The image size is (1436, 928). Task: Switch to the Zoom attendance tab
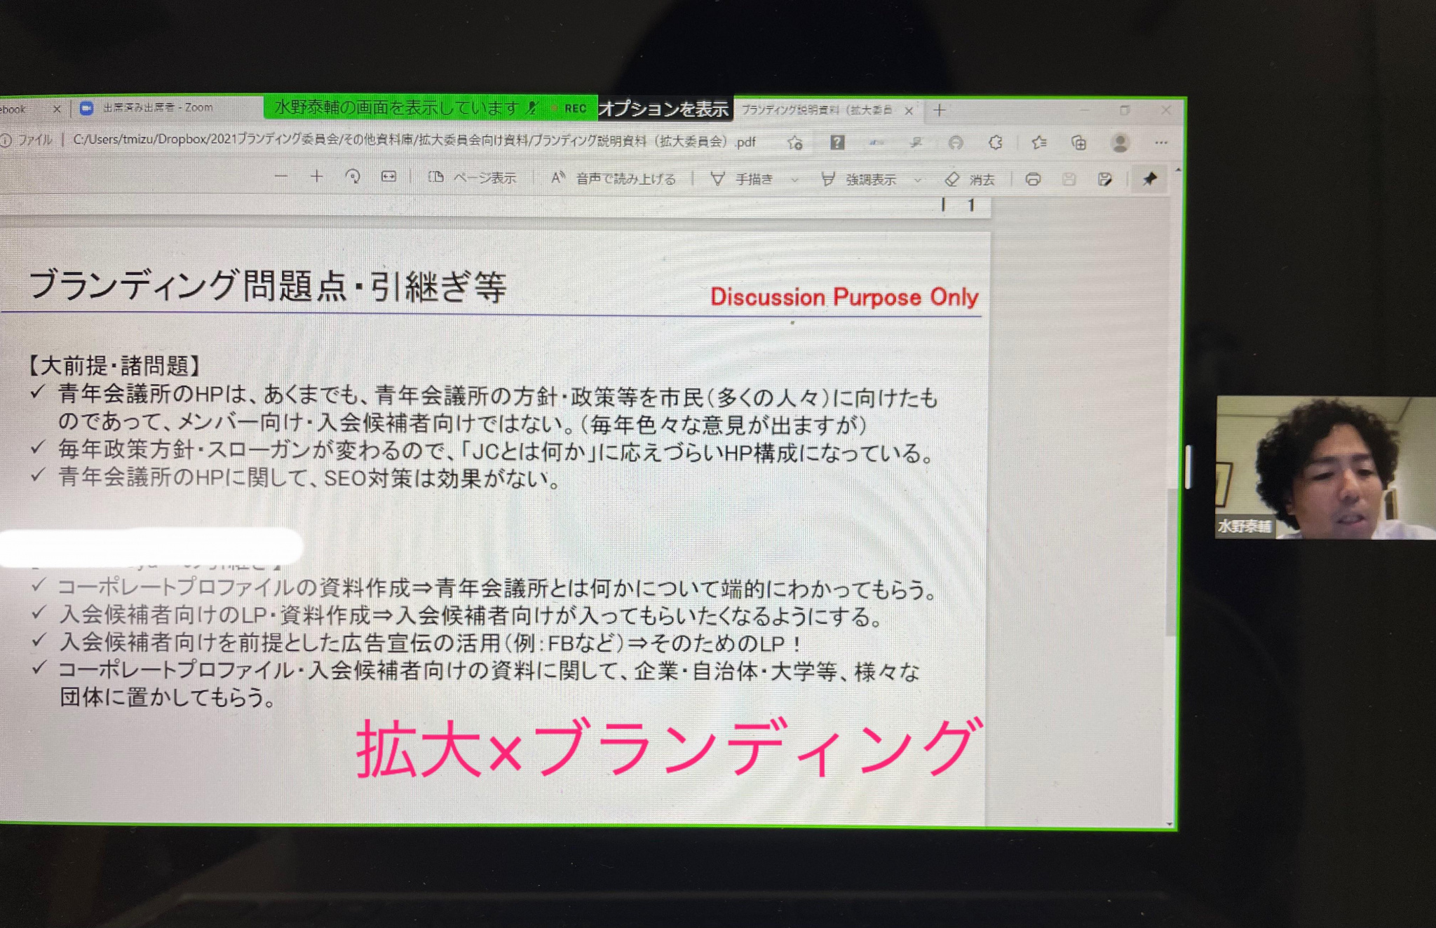point(151,108)
